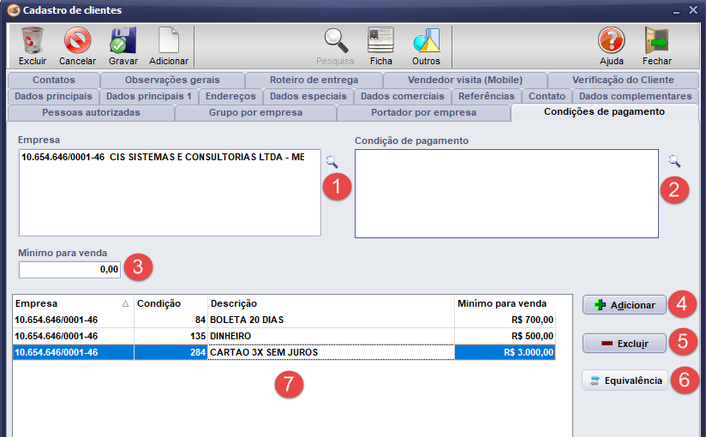The image size is (706, 437).
Task: Click the green plus Adicionar button
Action: [x=625, y=305]
